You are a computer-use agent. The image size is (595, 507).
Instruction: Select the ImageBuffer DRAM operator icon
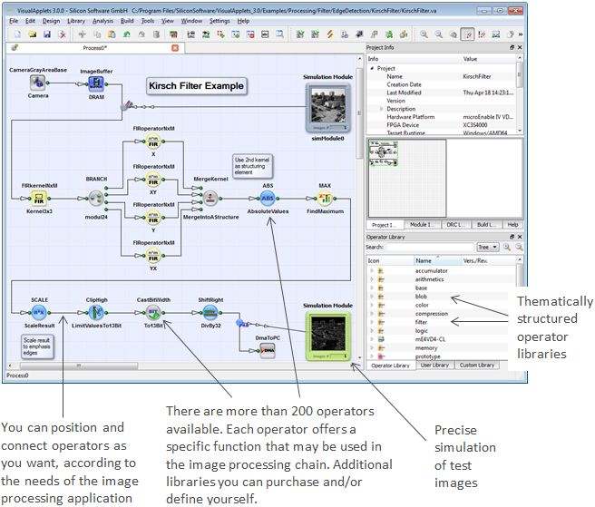pyautogui.click(x=96, y=83)
